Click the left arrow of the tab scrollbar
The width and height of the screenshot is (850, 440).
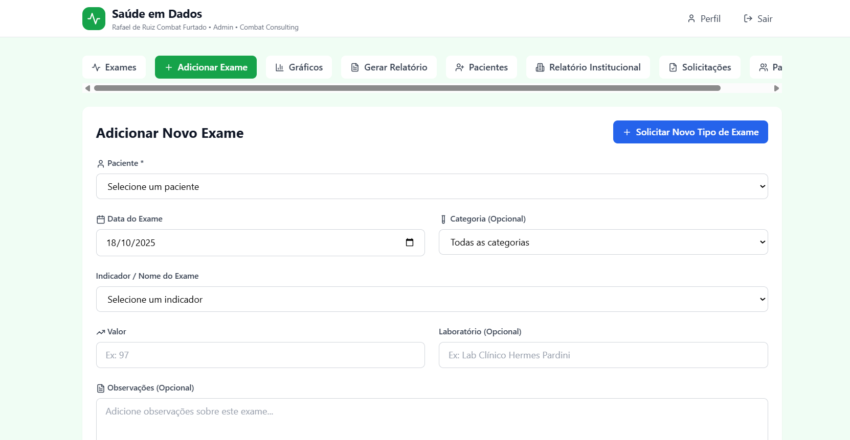tap(87, 88)
